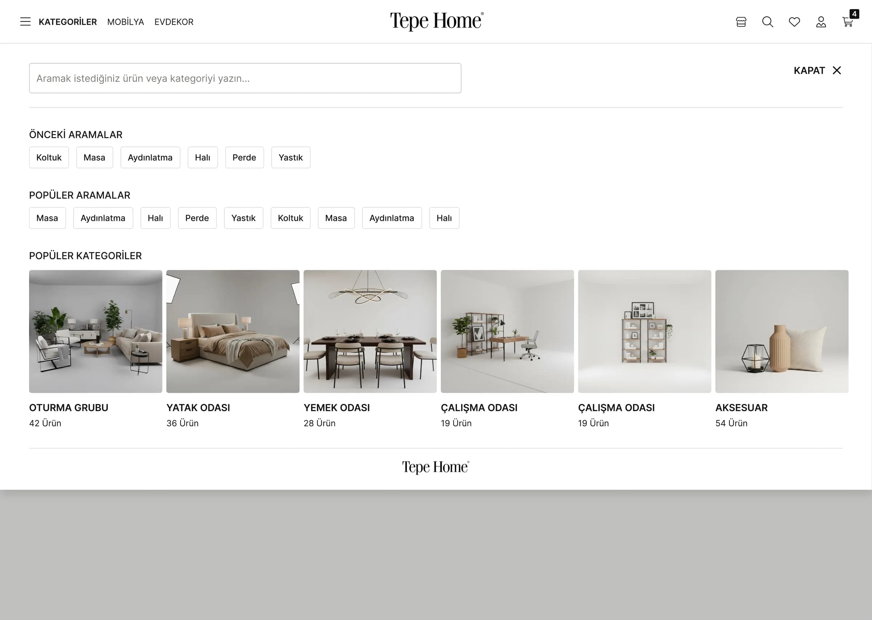Close the search panel with KAPAT
The height and width of the screenshot is (620, 872).
[x=817, y=70]
